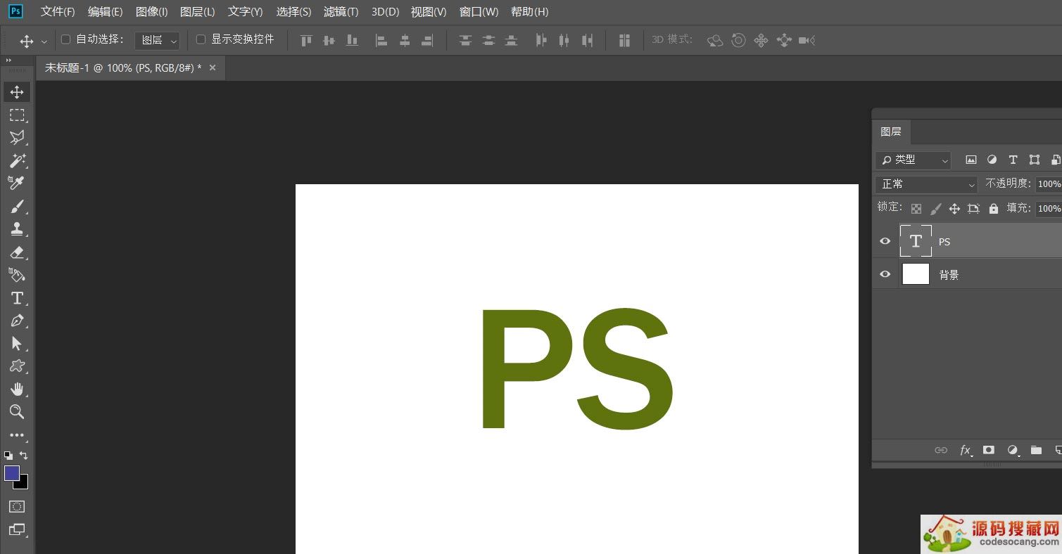The width and height of the screenshot is (1062, 554).
Task: Select the Polygonal Lasso tool
Action: pyautogui.click(x=17, y=137)
